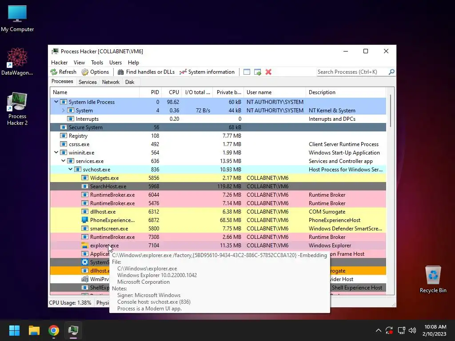Open the Recycle Bin desktop icon
The image size is (455, 341).
[433, 279]
